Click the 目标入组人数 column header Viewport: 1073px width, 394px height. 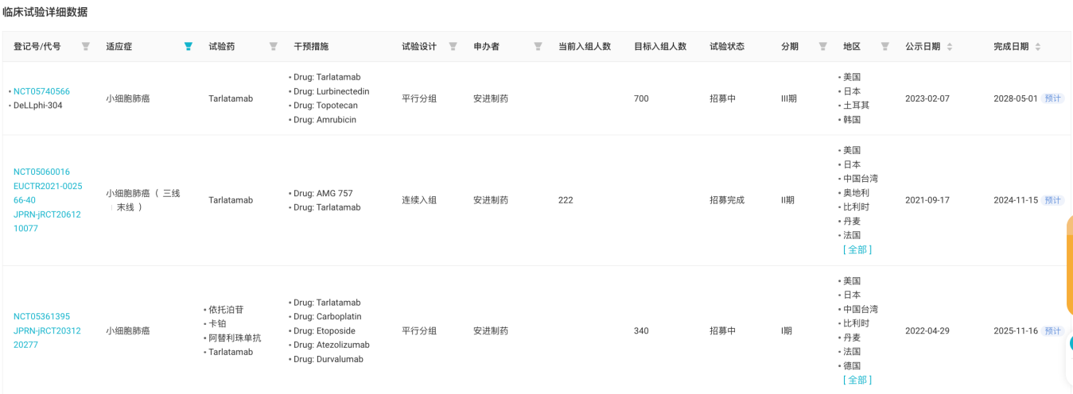coord(659,47)
